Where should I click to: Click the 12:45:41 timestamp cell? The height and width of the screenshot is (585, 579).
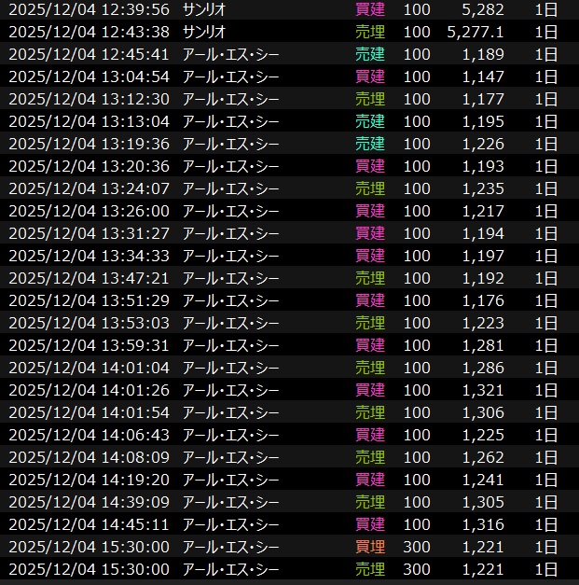(x=89, y=54)
